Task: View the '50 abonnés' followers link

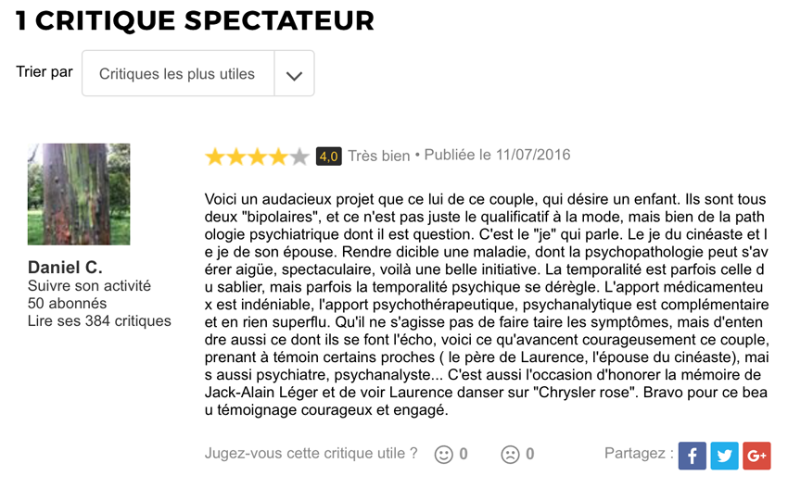Action: [x=67, y=303]
